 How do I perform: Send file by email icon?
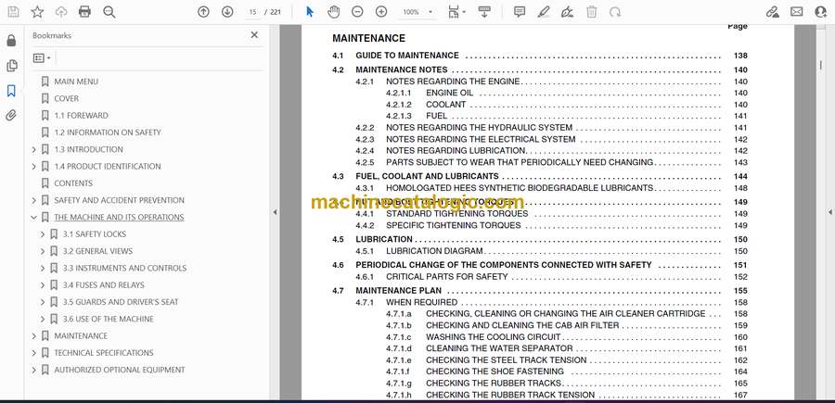point(797,12)
